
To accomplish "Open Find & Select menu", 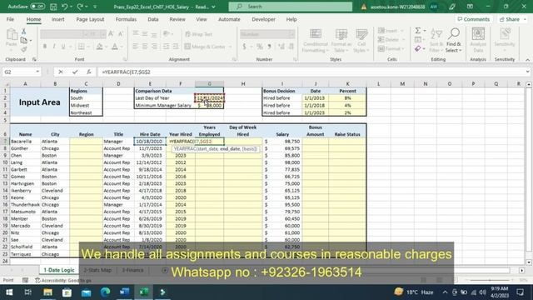I will pyautogui.click(x=453, y=41).
